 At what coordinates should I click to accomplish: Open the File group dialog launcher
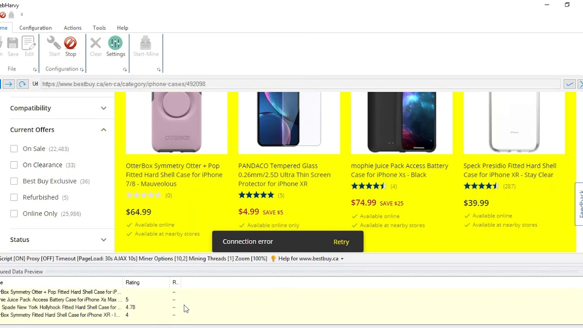[x=35, y=69]
